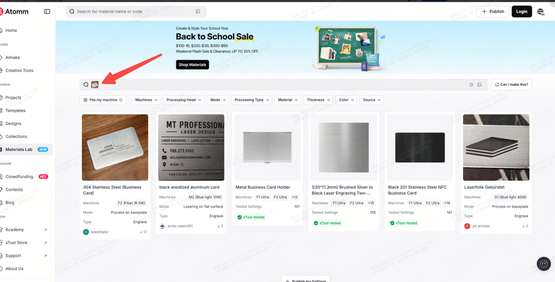Click the image search icon in the top search bar
This screenshot has height=282, width=555.
198,12
